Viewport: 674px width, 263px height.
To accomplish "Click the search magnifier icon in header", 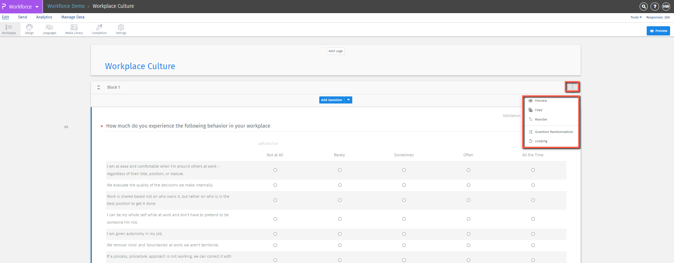I will (x=643, y=6).
